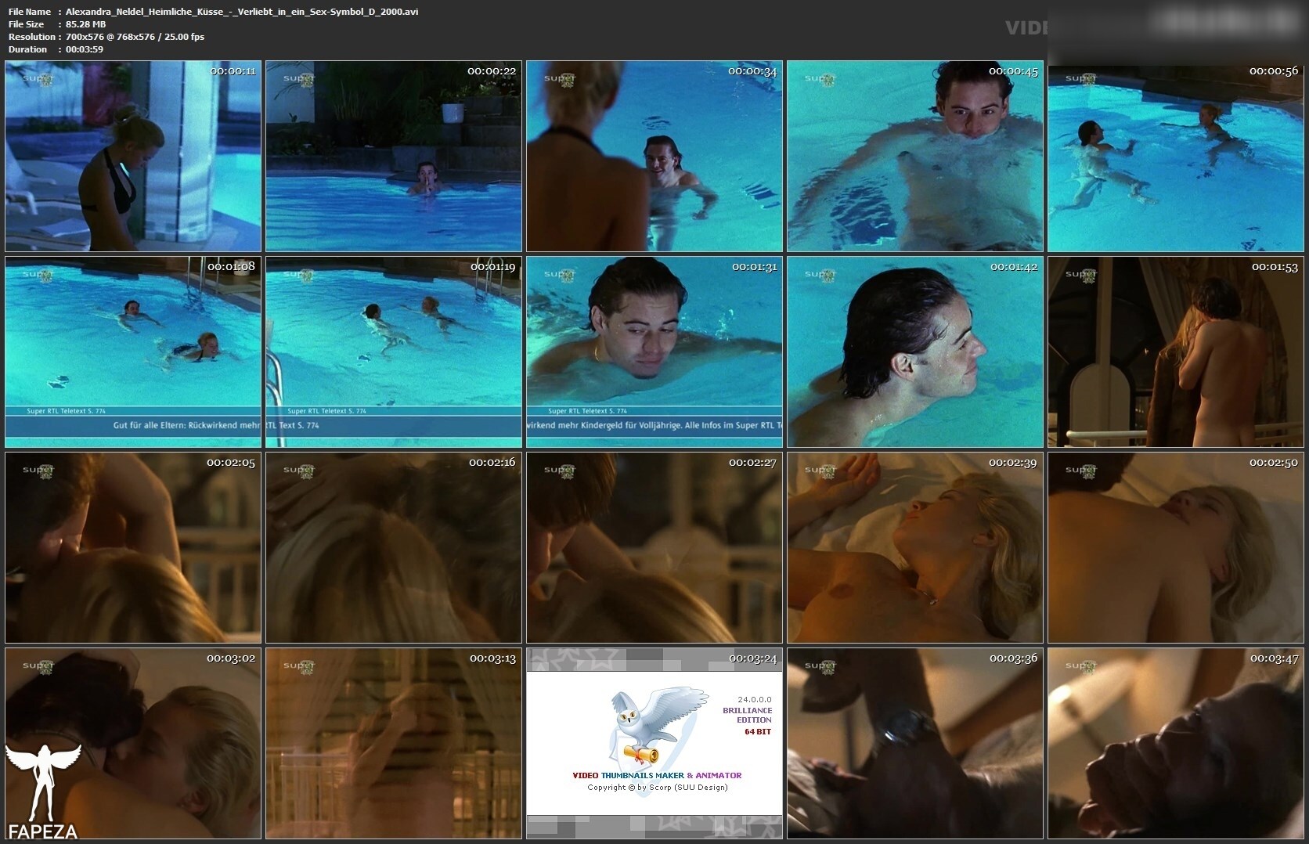Click the frame labeled 00:03:47
Viewport: 1309px width, 844px height.
point(1176,744)
